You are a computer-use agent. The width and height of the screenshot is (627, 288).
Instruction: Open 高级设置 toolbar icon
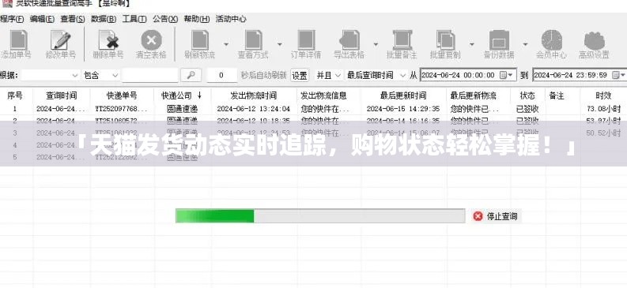click(x=595, y=40)
